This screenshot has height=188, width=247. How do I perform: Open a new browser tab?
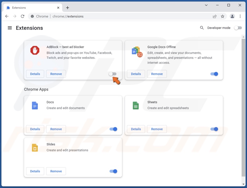(68, 8)
